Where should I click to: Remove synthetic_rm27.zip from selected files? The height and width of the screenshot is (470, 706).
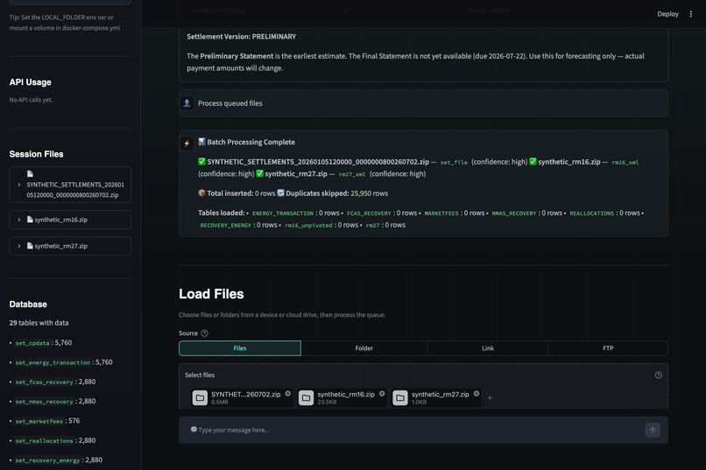(476, 394)
